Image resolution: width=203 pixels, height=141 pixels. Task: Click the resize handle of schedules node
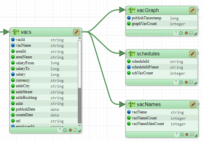point(195,82)
